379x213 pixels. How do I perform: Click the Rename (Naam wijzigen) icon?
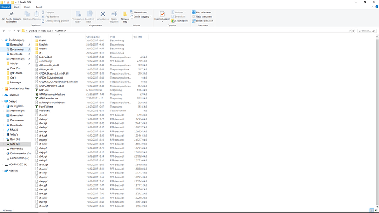pos(114,14)
